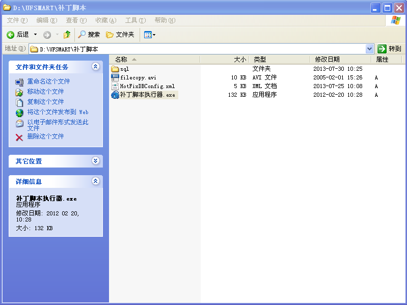The width and height of the screenshot is (407, 305).
Task: Click the HotFixDBConfig.xml file name
Action: point(147,86)
